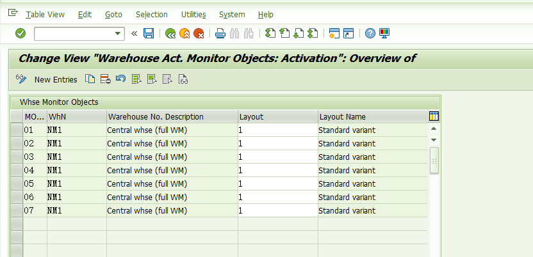Go to Last Page icon
533x257 pixels.
click(x=313, y=33)
